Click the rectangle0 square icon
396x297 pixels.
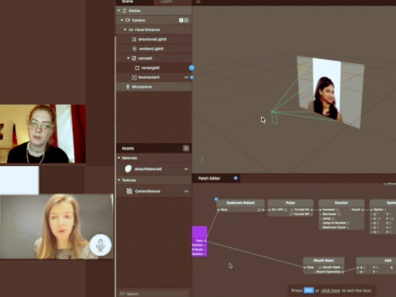click(x=137, y=68)
